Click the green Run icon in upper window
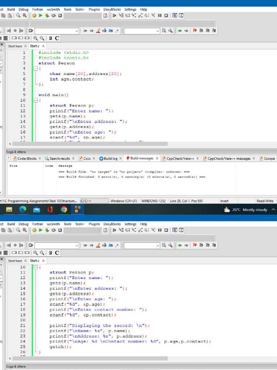 (40, 16)
